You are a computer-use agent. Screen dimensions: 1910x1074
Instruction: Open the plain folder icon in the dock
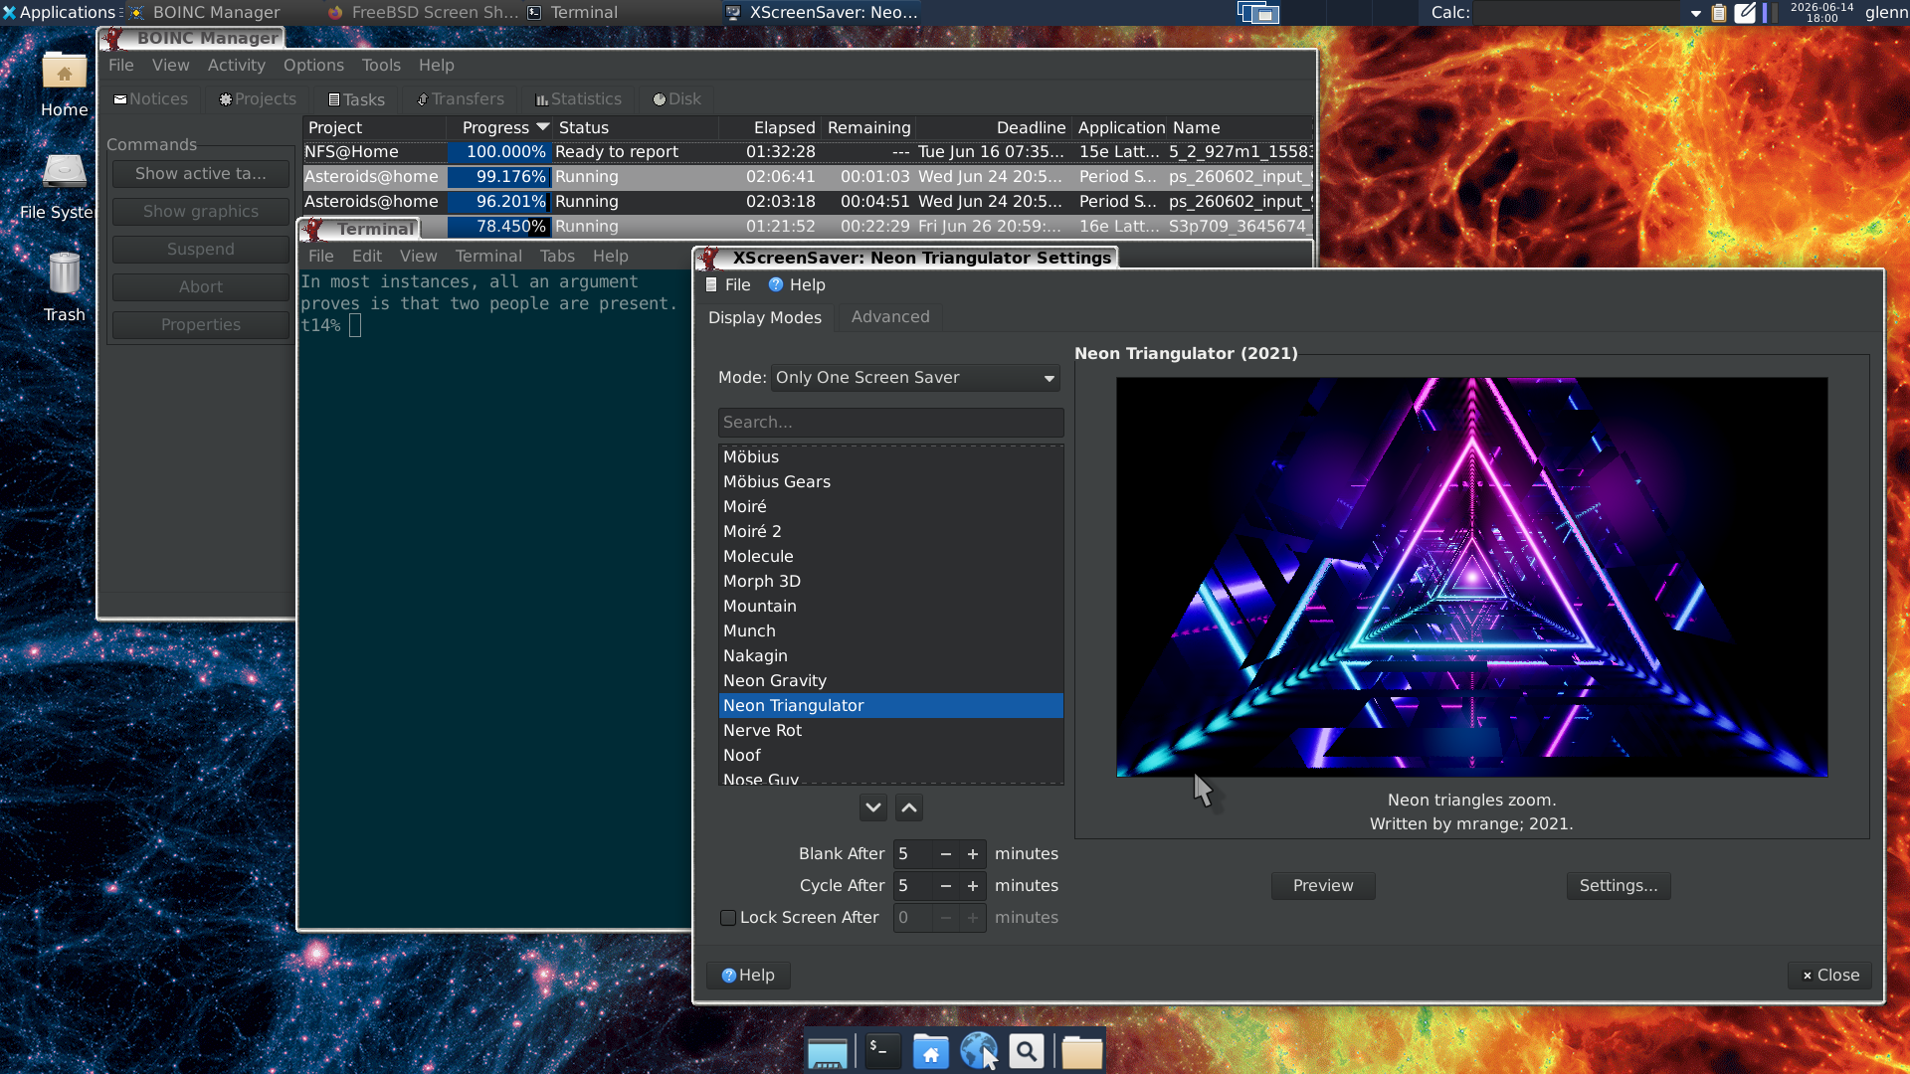click(x=1081, y=1051)
